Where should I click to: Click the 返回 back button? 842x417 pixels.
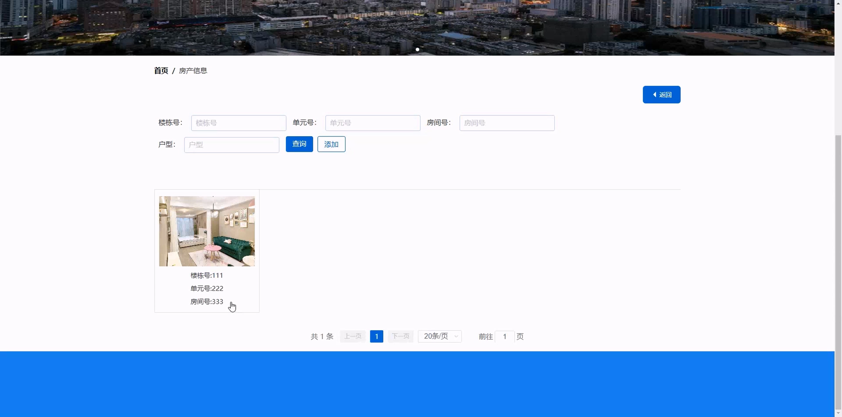click(661, 95)
